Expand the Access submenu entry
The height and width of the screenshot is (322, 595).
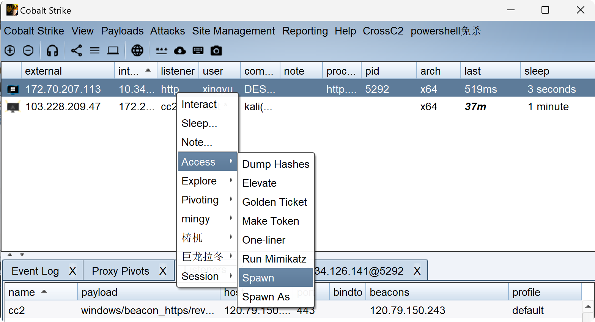click(208, 162)
